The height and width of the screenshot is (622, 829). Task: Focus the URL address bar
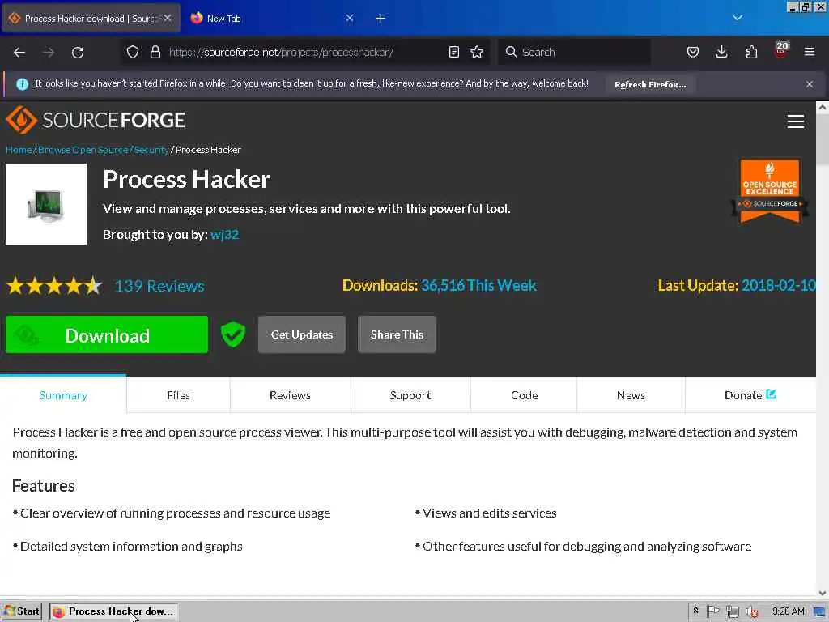click(x=304, y=52)
